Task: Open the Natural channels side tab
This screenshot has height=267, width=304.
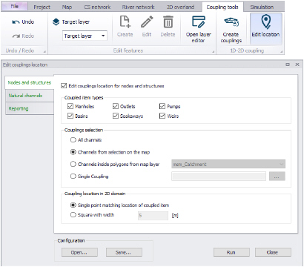Action: pos(30,96)
